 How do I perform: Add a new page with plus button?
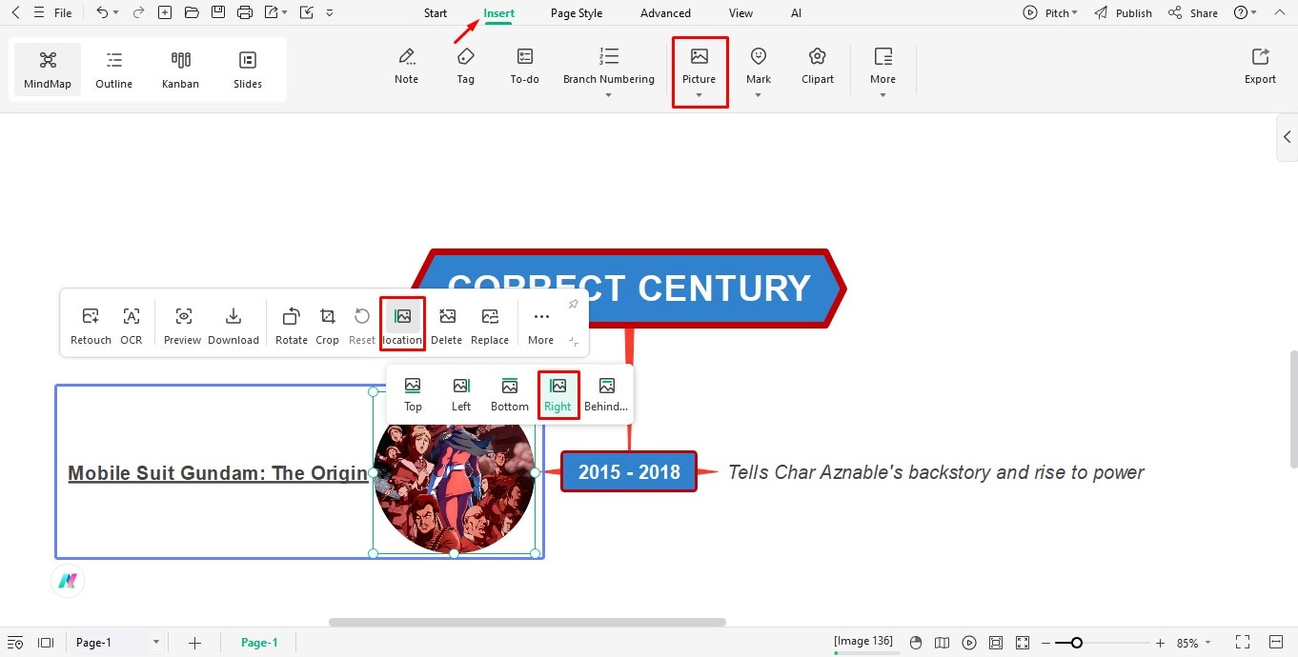point(194,643)
